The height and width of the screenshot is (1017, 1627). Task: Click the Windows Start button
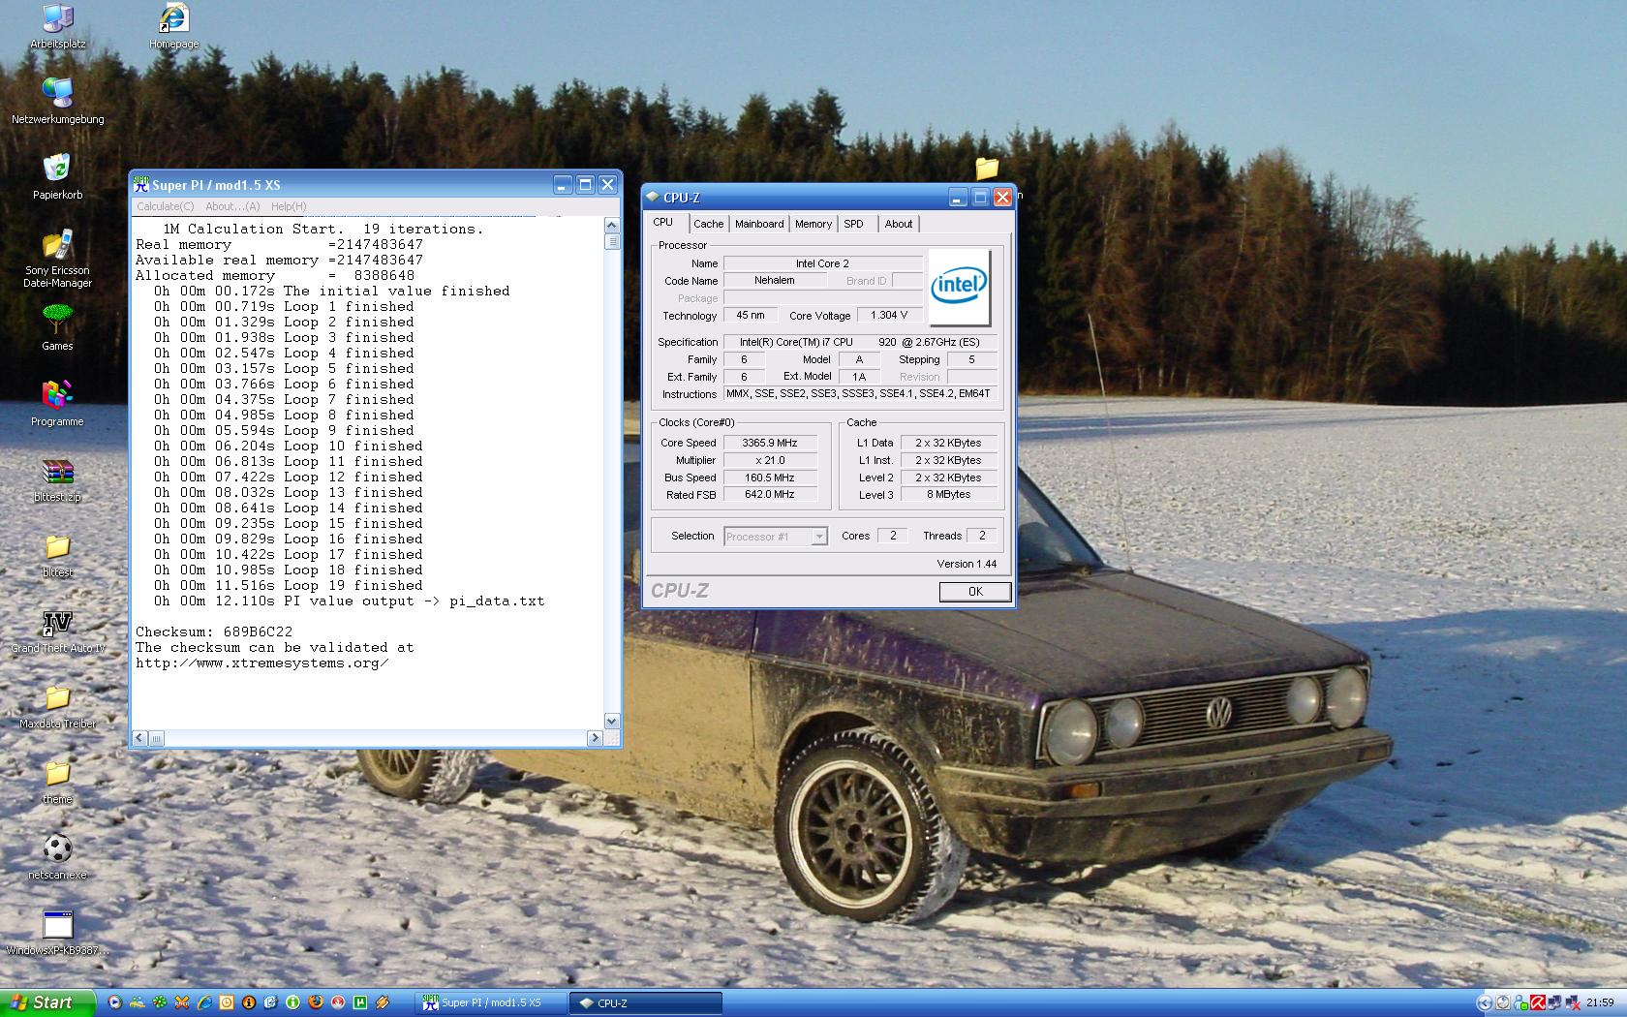tap(46, 1002)
